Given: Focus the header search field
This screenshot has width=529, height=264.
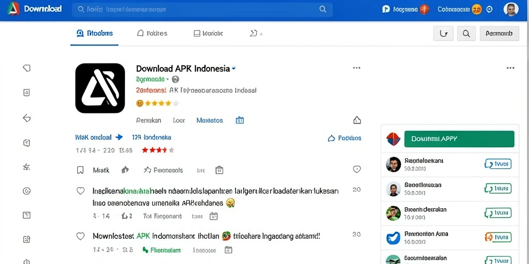Looking at the screenshot, I should pyautogui.click(x=202, y=10).
